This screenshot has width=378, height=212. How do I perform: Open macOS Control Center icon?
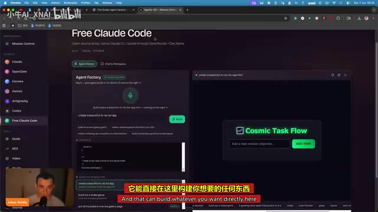[348, 3]
